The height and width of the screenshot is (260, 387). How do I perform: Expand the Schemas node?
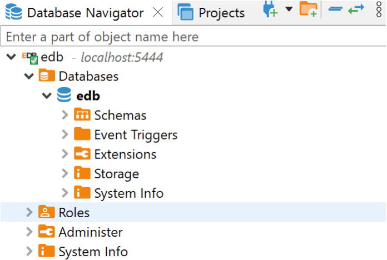(65, 116)
